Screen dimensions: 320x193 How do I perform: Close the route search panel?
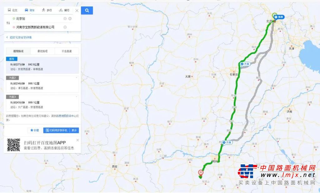(x=77, y=10)
